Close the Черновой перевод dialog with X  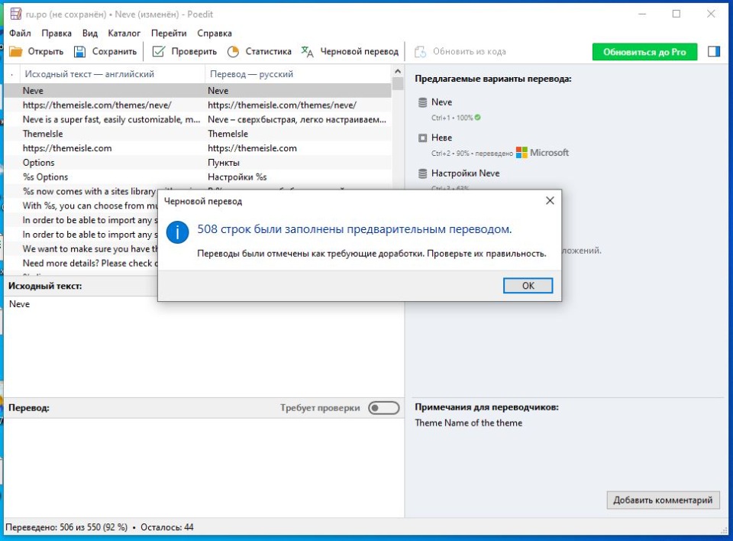(x=549, y=201)
